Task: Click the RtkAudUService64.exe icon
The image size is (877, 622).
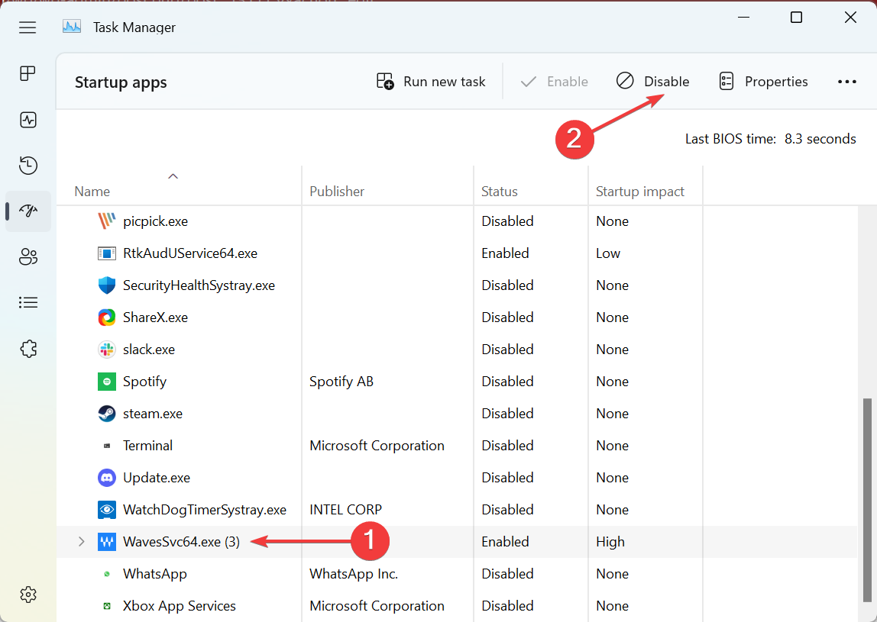Action: [107, 253]
